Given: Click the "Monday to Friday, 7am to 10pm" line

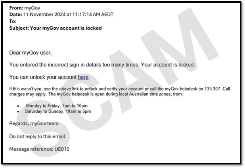Looking at the screenshot, I should click(57, 106).
